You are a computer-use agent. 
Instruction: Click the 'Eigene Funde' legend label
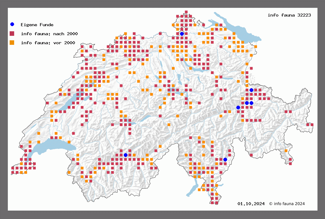coord(37,25)
